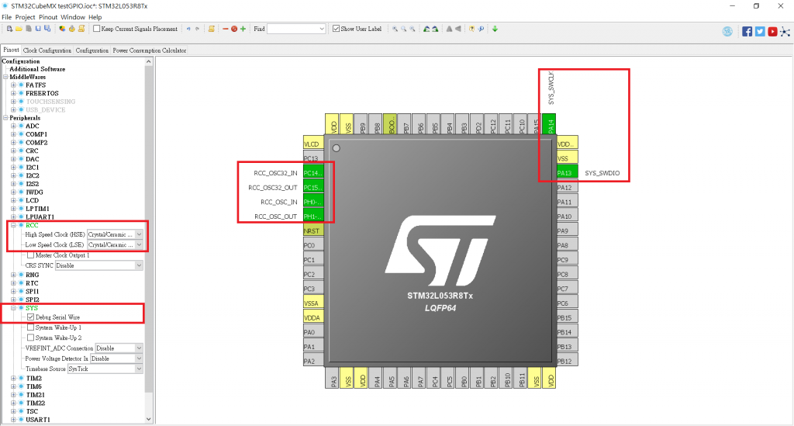Click the first zoom magnifier icon

point(395,29)
